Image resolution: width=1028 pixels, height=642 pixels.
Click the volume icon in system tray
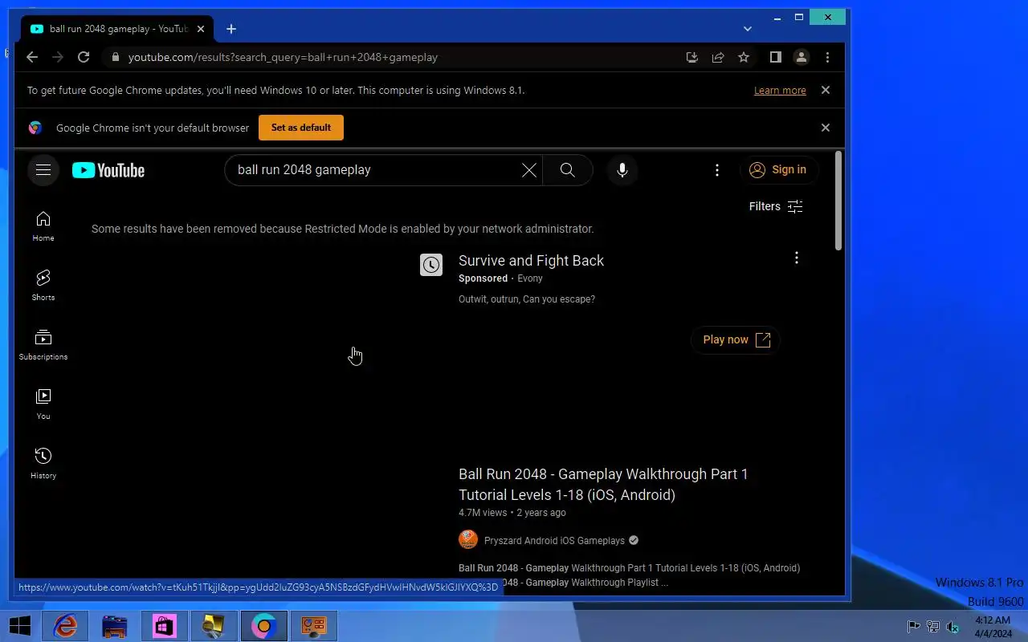(x=953, y=627)
